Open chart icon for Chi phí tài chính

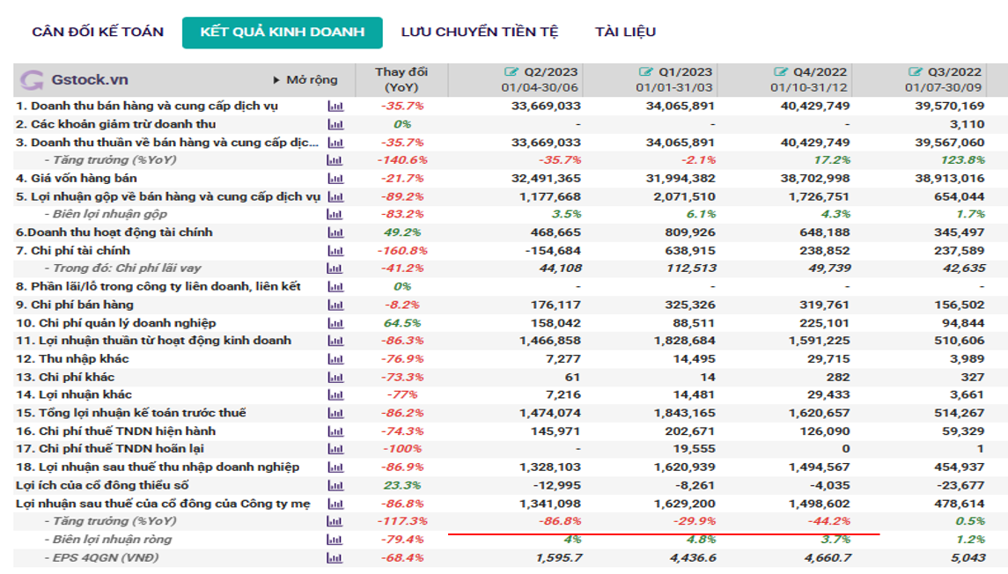pos(335,251)
